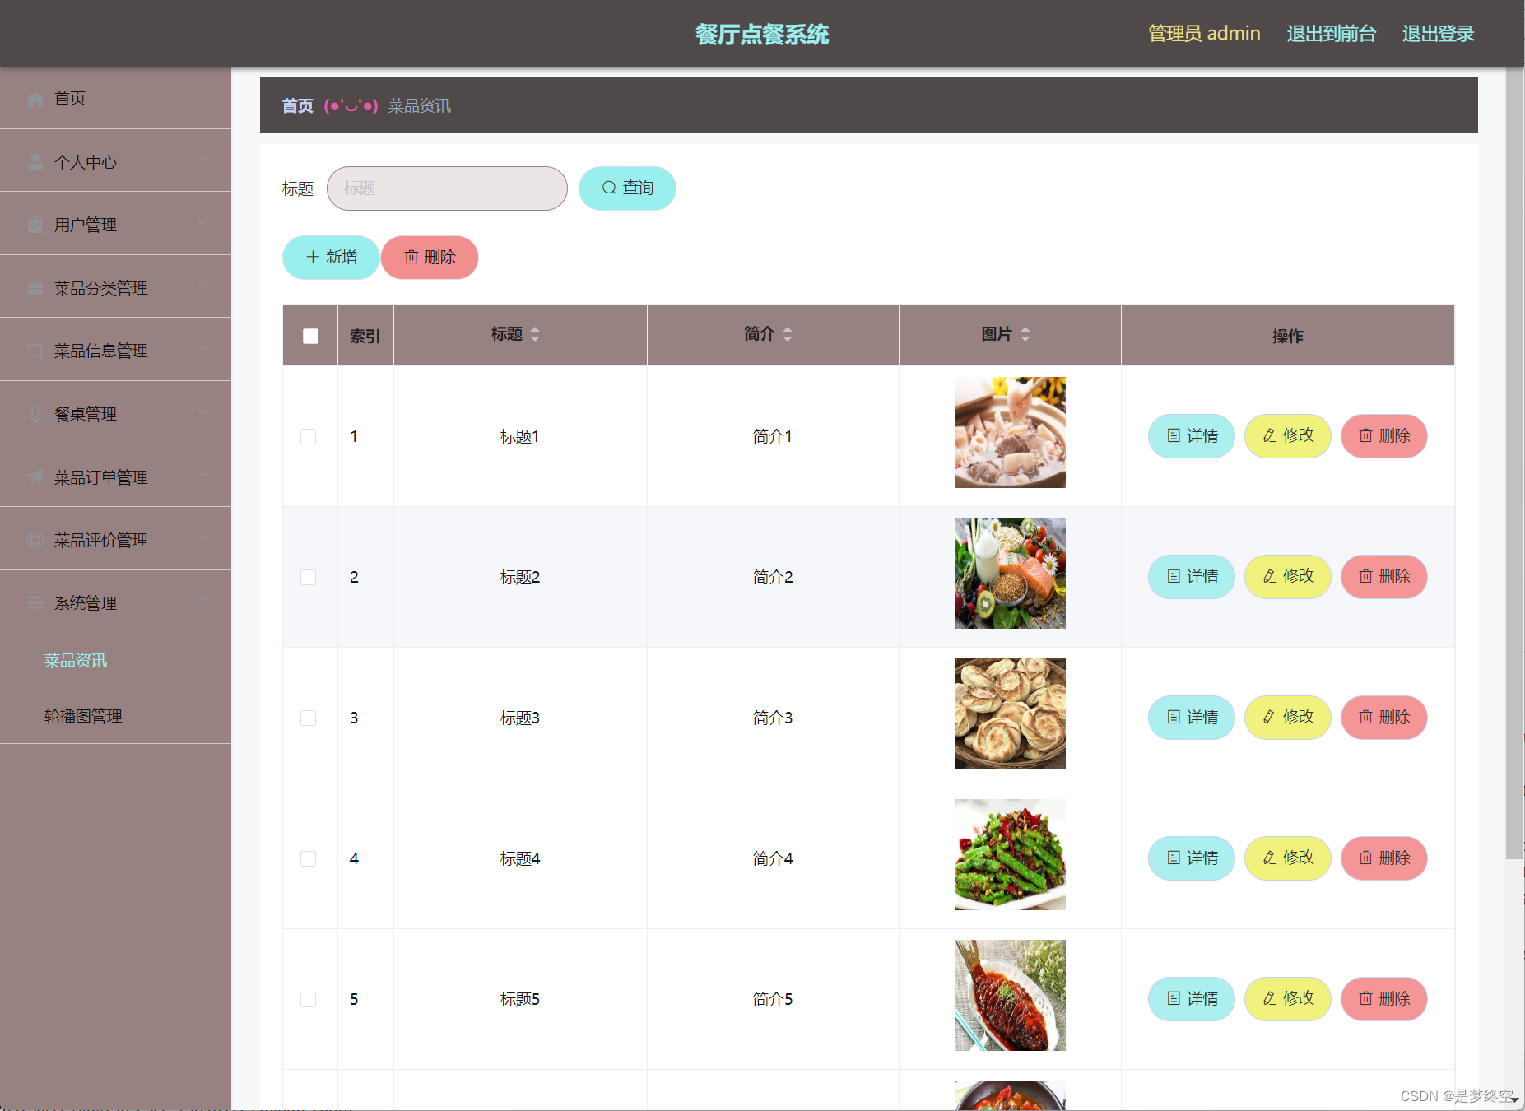The image size is (1525, 1111).
Task: Click the 新增 add button
Action: coord(330,258)
